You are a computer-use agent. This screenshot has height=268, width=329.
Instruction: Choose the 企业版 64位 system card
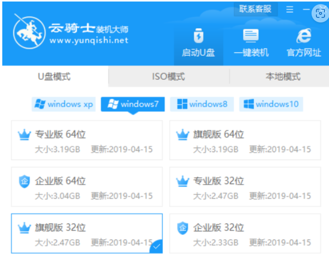pos(87,187)
